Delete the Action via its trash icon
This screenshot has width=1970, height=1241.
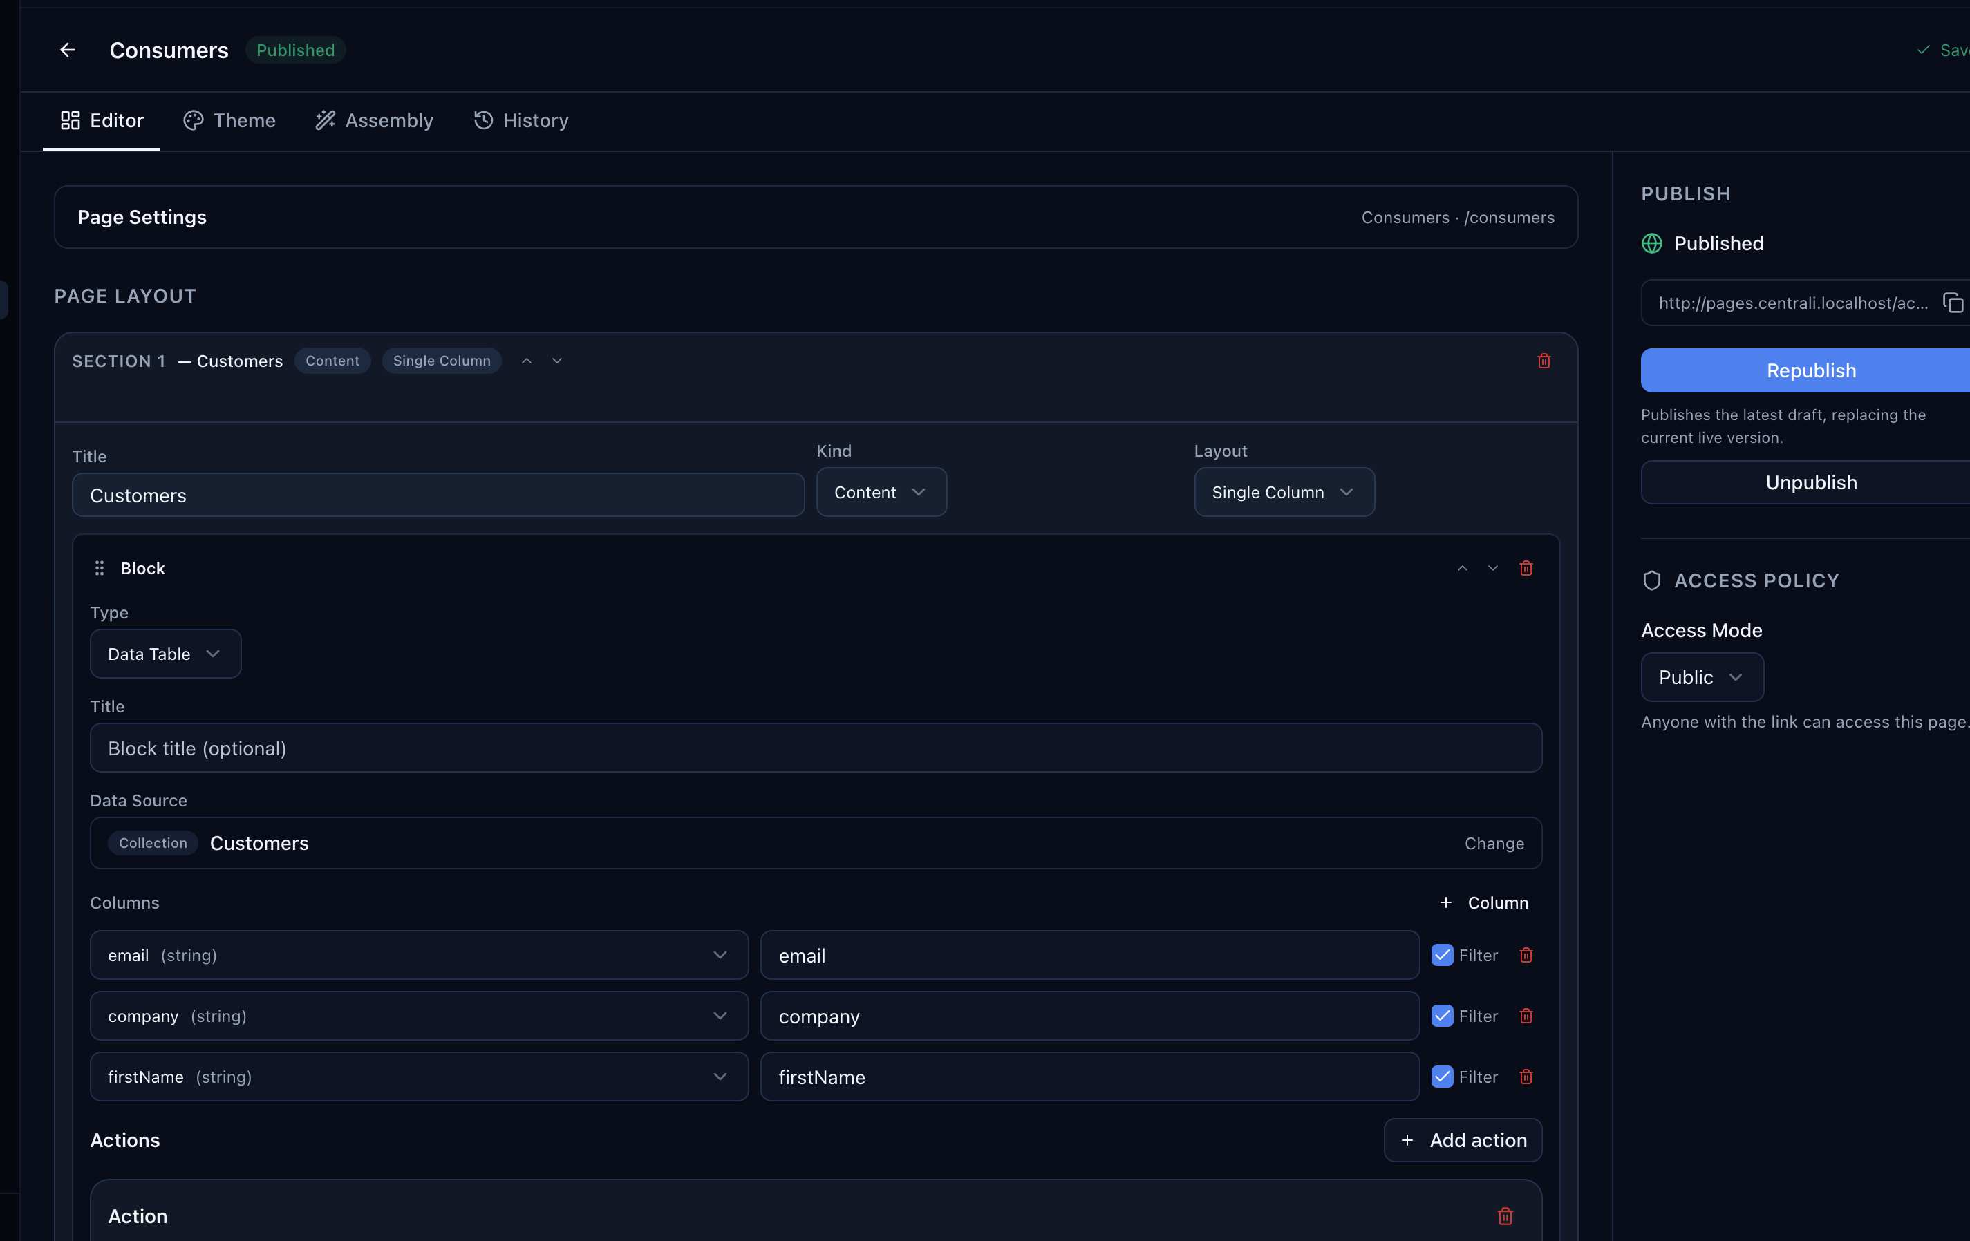coord(1505,1215)
